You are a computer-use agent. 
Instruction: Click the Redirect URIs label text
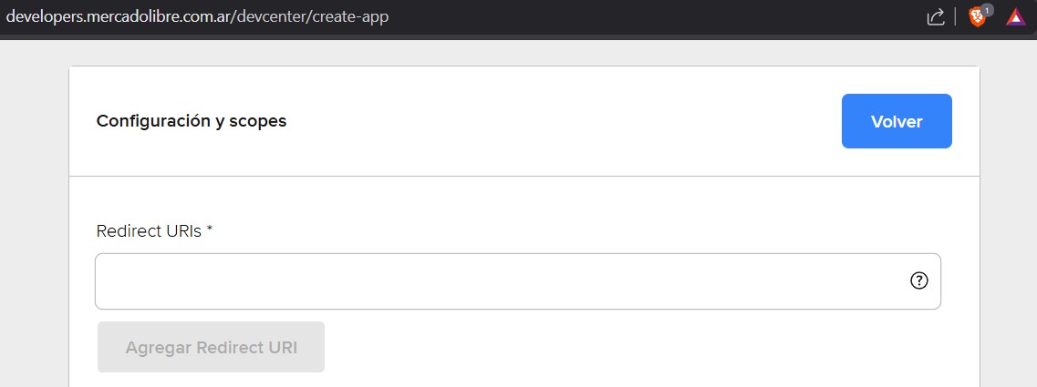pos(149,230)
